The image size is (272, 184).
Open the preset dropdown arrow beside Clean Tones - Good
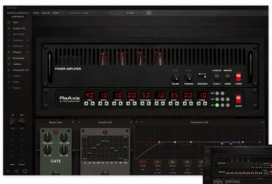(x=105, y=13)
